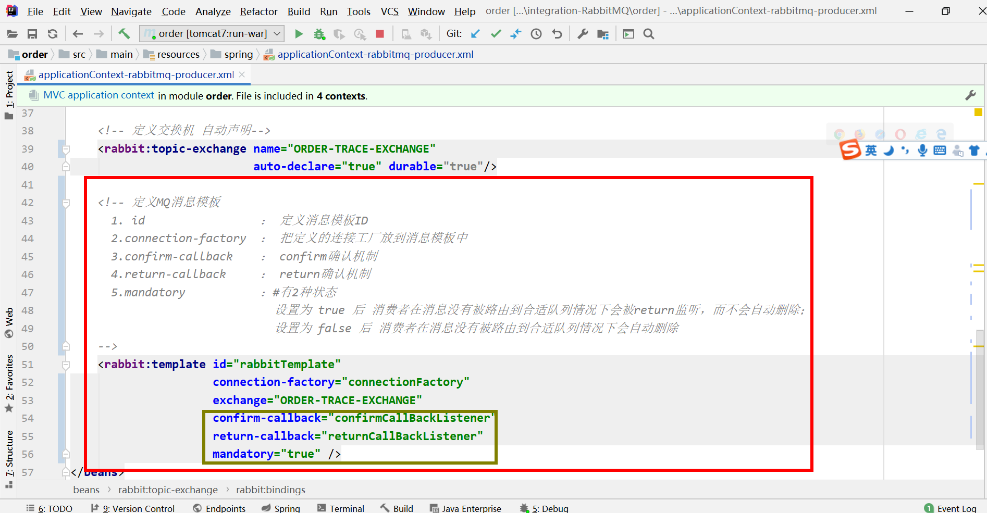Click the Open folder toolbar icon
Viewport: 987px width, 513px height.
(13, 34)
